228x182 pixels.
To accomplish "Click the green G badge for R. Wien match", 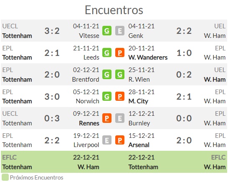I will point(120,75).
